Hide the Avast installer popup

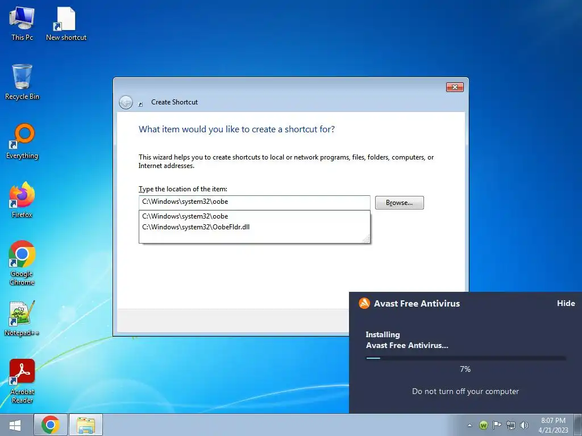566,303
